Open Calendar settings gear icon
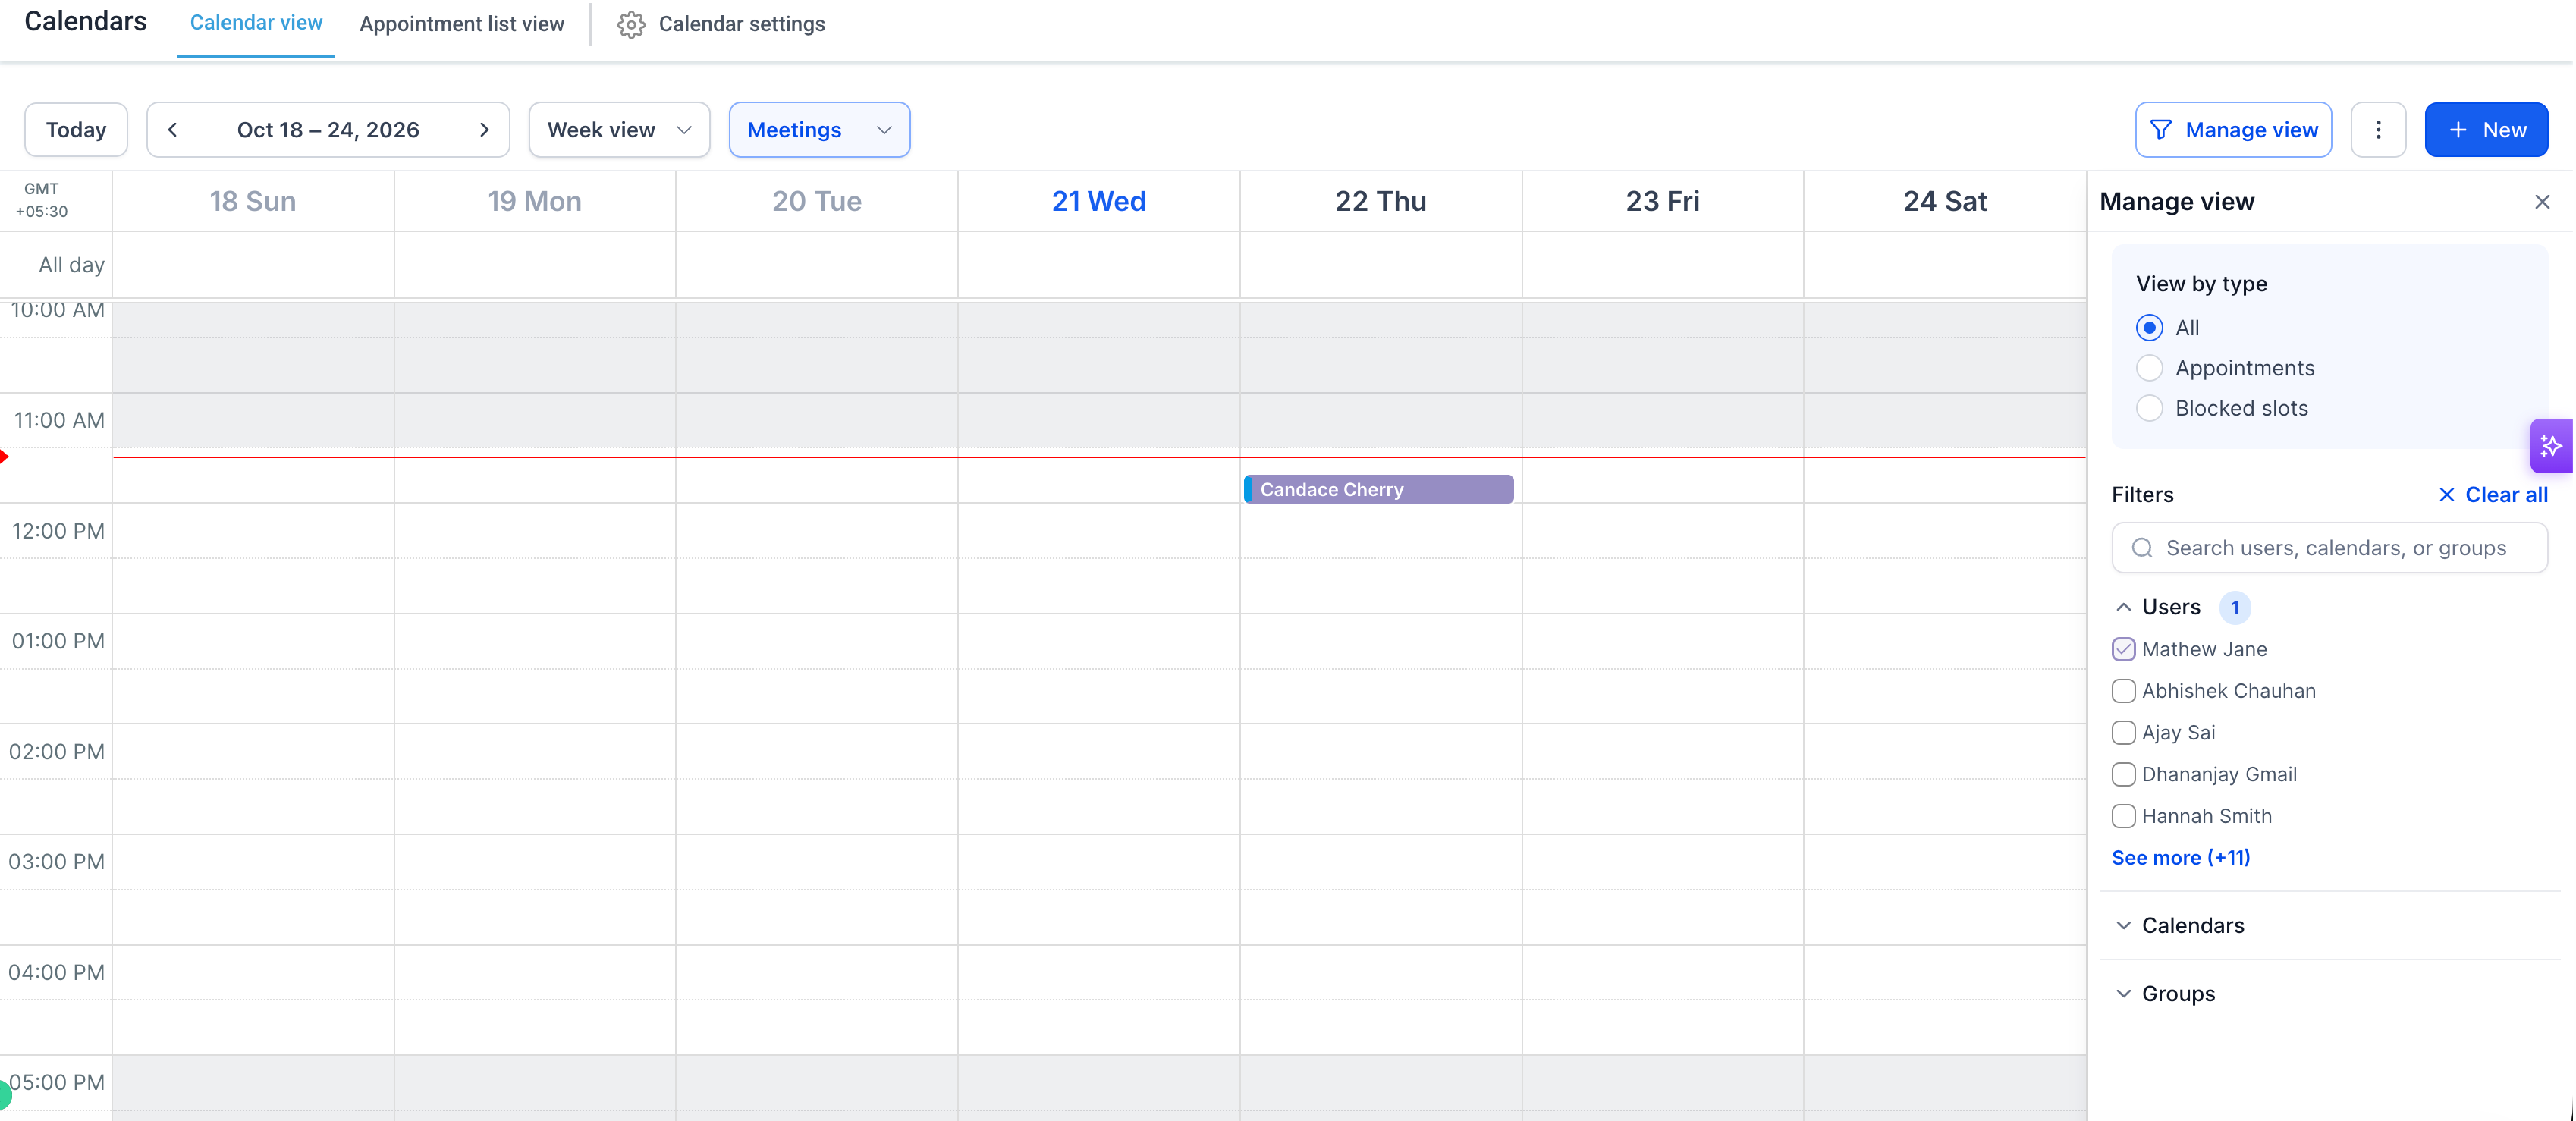This screenshot has width=2576, height=1121. coord(631,24)
